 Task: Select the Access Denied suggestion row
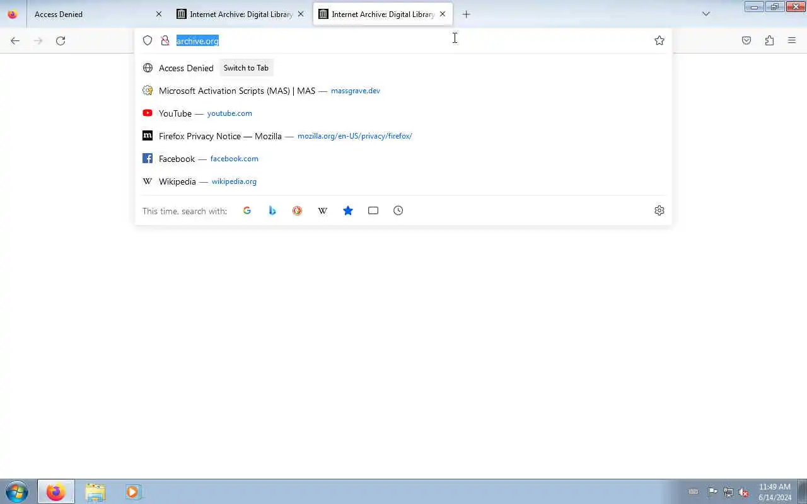click(403, 68)
